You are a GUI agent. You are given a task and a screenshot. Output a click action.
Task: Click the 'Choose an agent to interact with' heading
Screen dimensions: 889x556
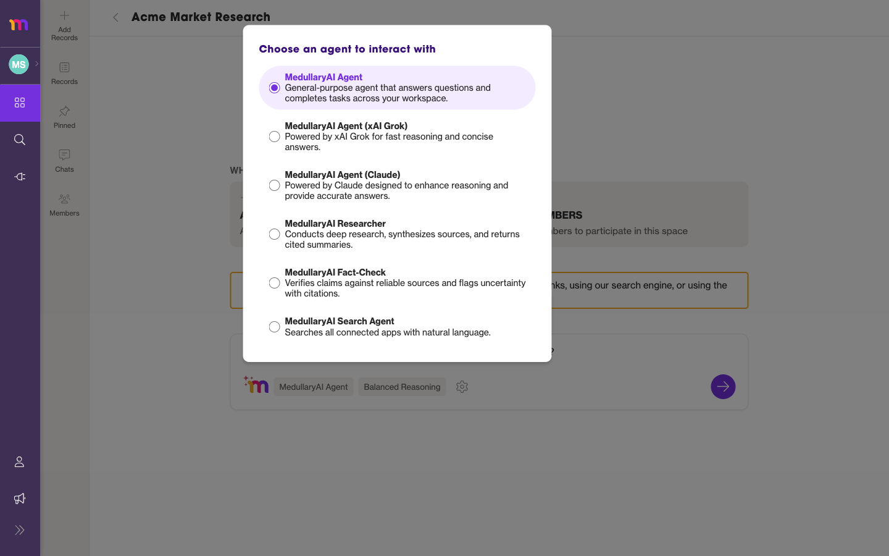pos(347,49)
